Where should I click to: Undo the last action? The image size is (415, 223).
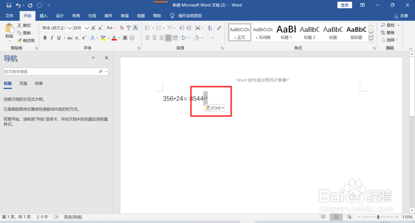[x=18, y=5]
